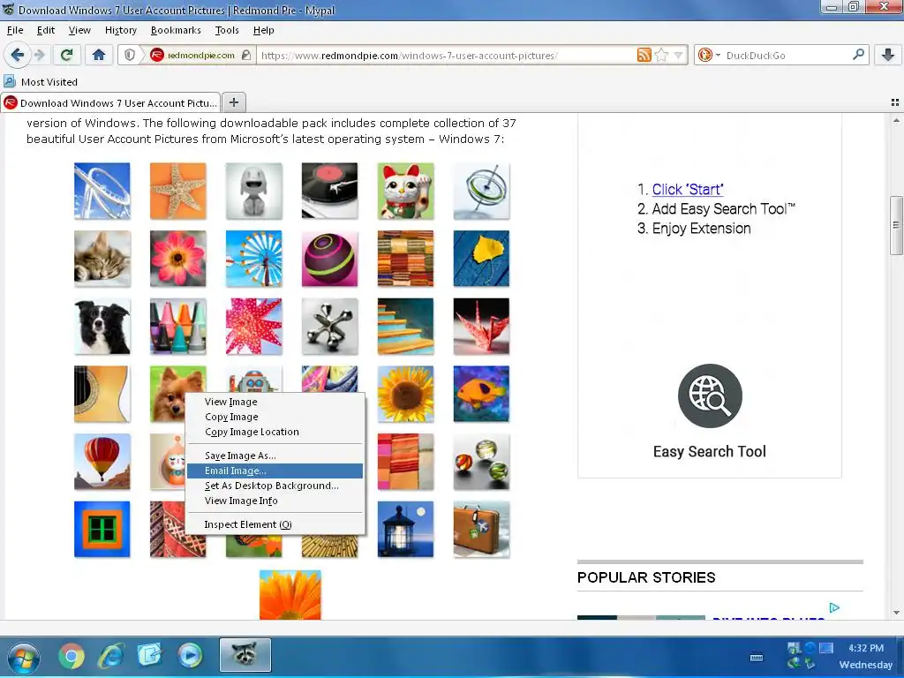Image resolution: width=904 pixels, height=678 pixels.
Task: Click the address bar URL field
Action: coord(446,56)
